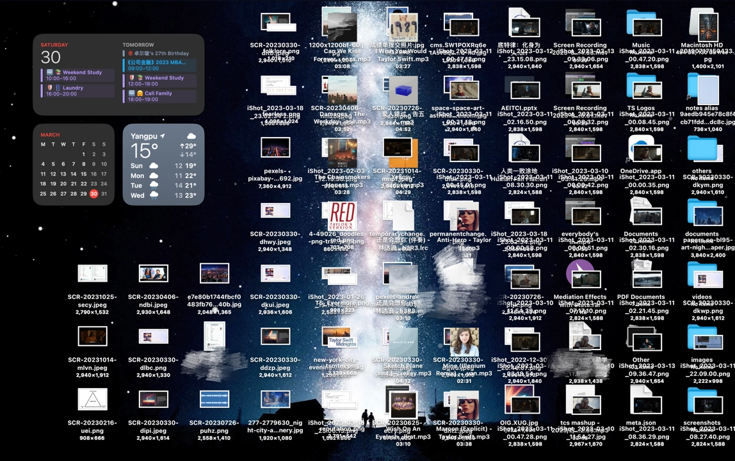The width and height of the screenshot is (735, 461).
Task: Select the TS Logos folder
Action: pyautogui.click(x=641, y=86)
